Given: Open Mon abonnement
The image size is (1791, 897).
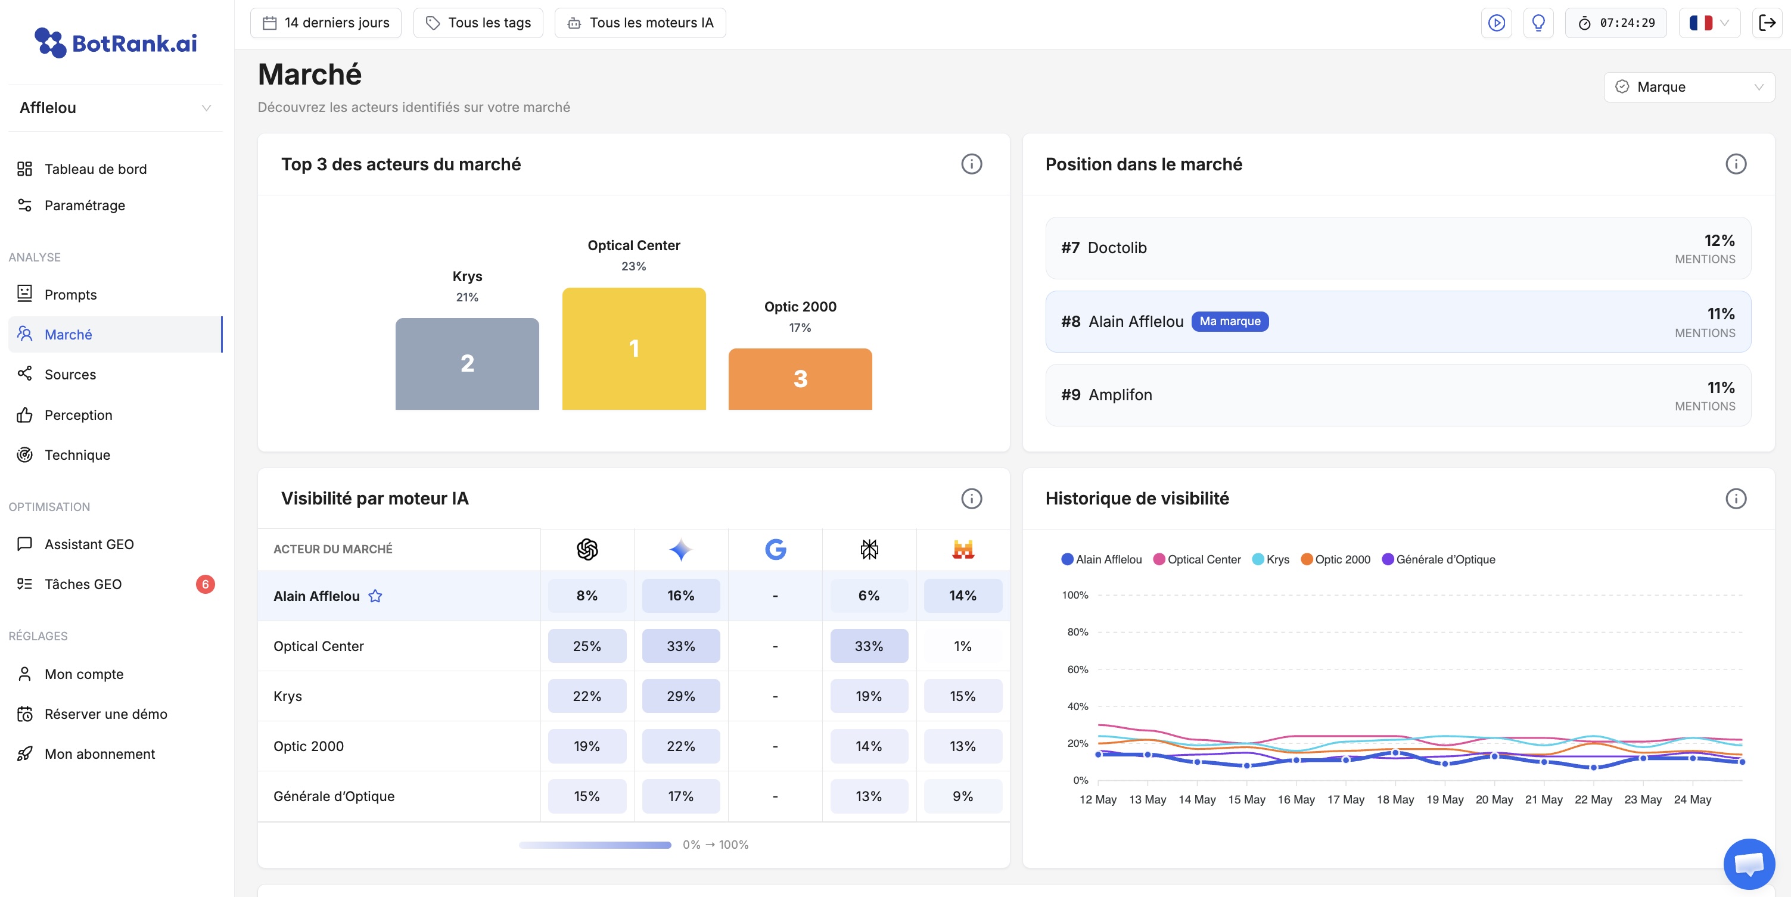Looking at the screenshot, I should pos(116,754).
